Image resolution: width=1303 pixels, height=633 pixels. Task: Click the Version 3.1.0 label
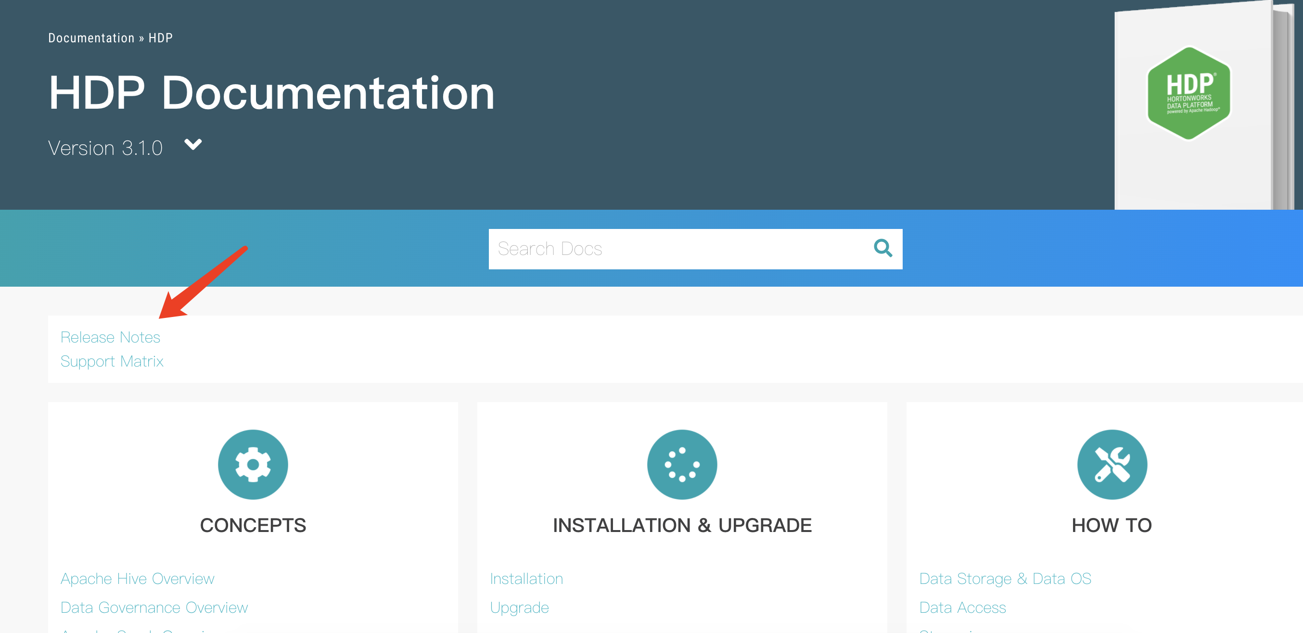tap(105, 148)
